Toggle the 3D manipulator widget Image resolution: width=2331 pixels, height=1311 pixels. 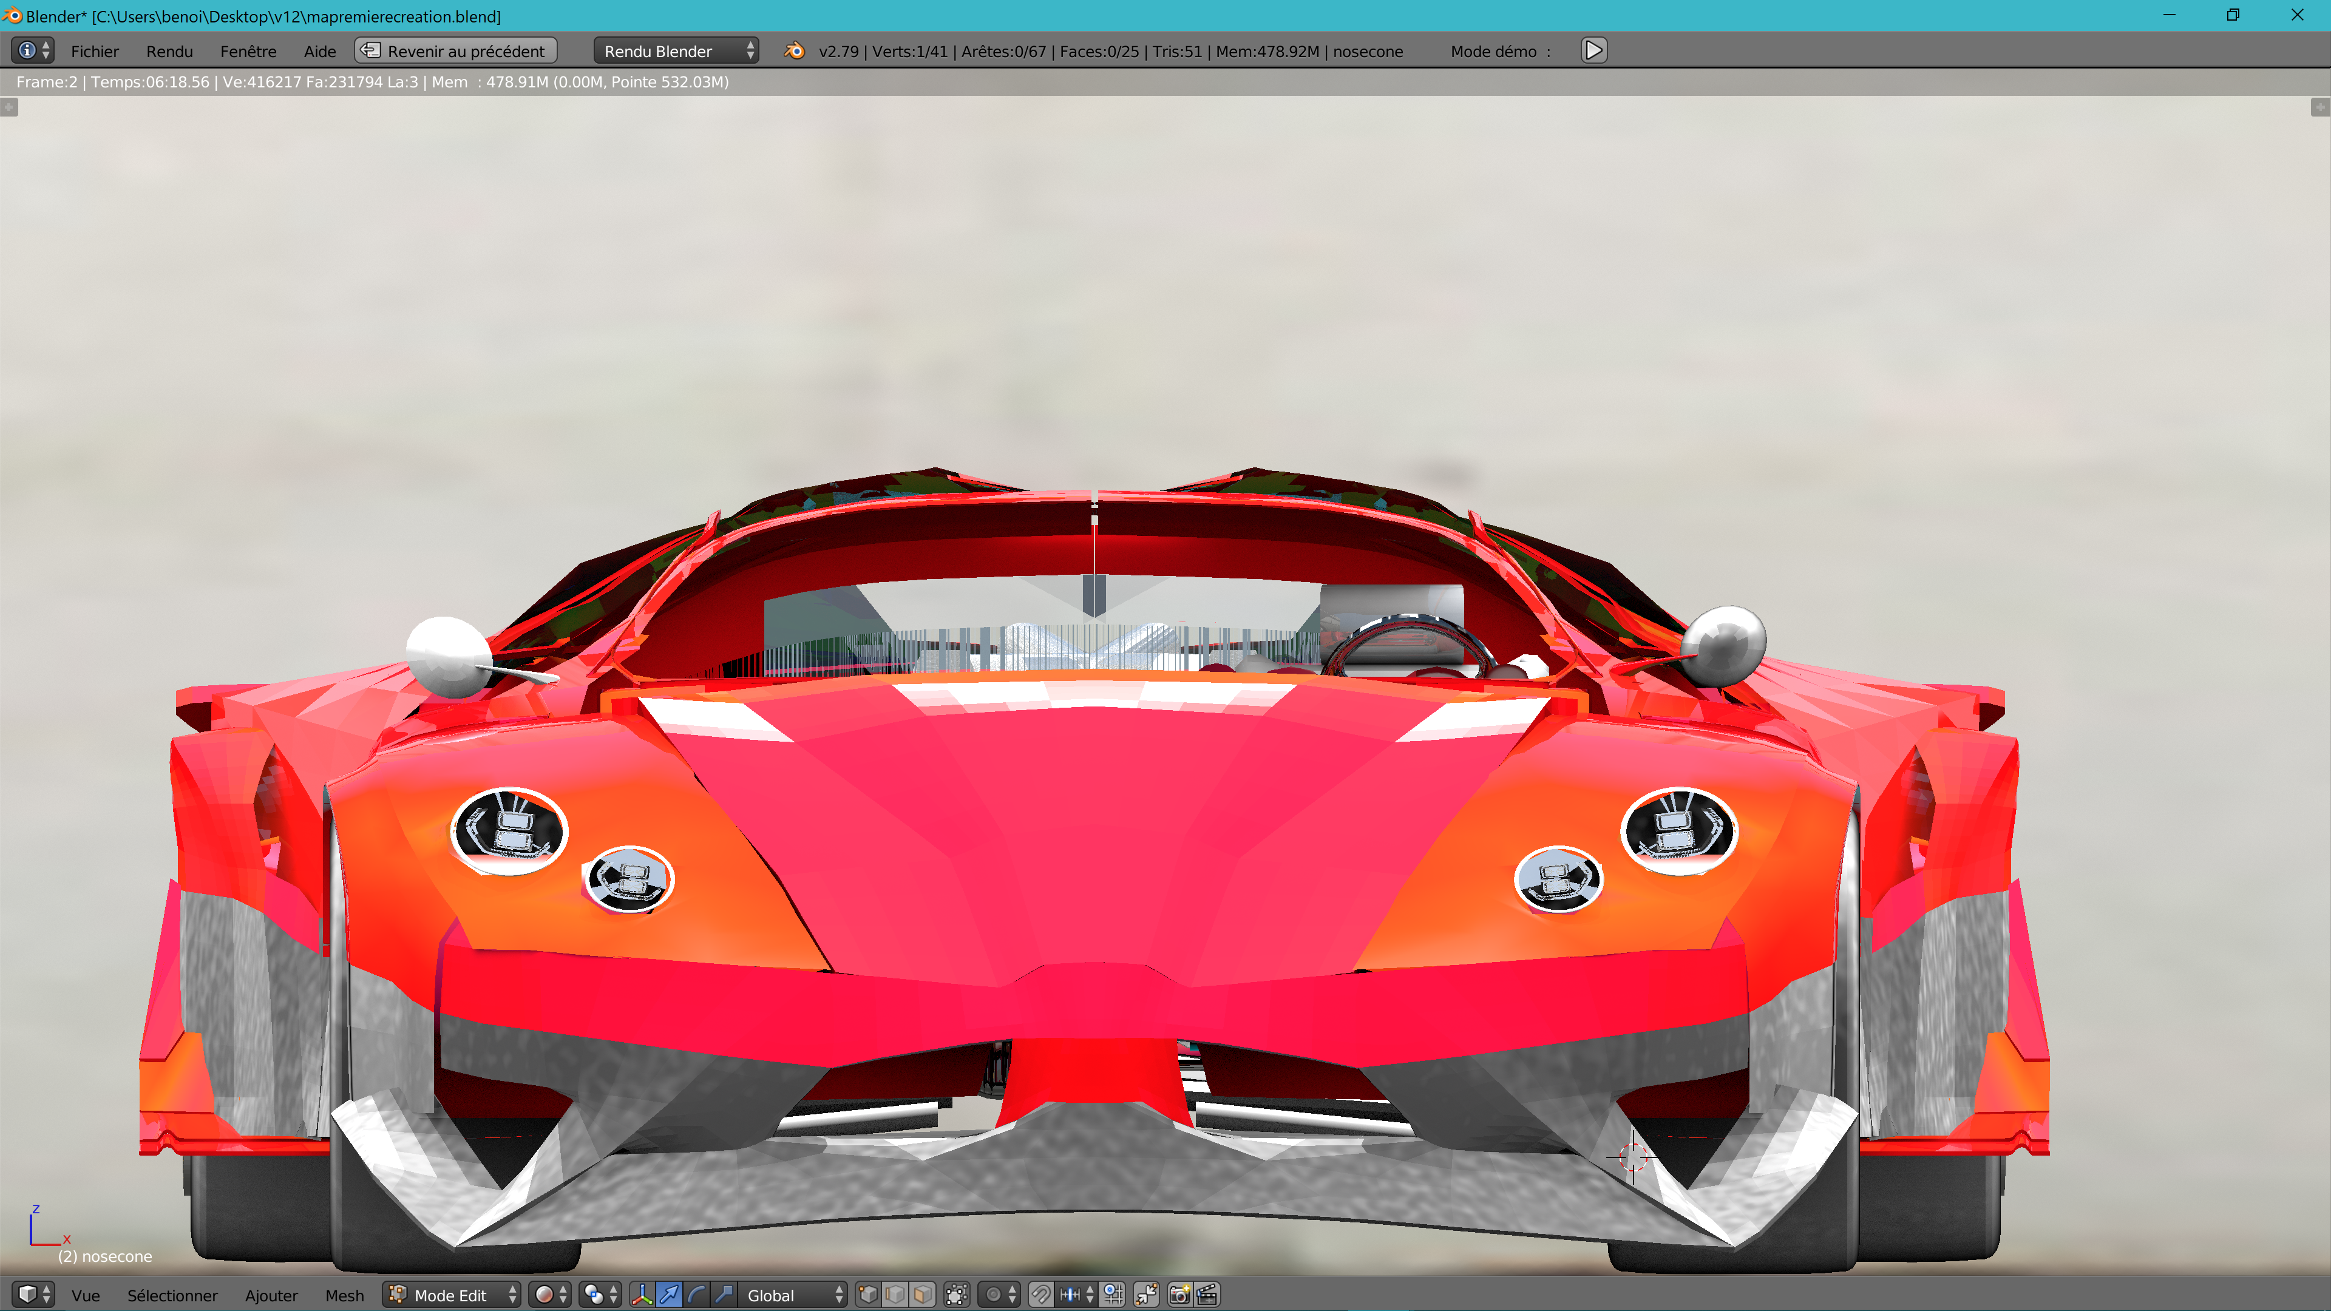coord(642,1295)
